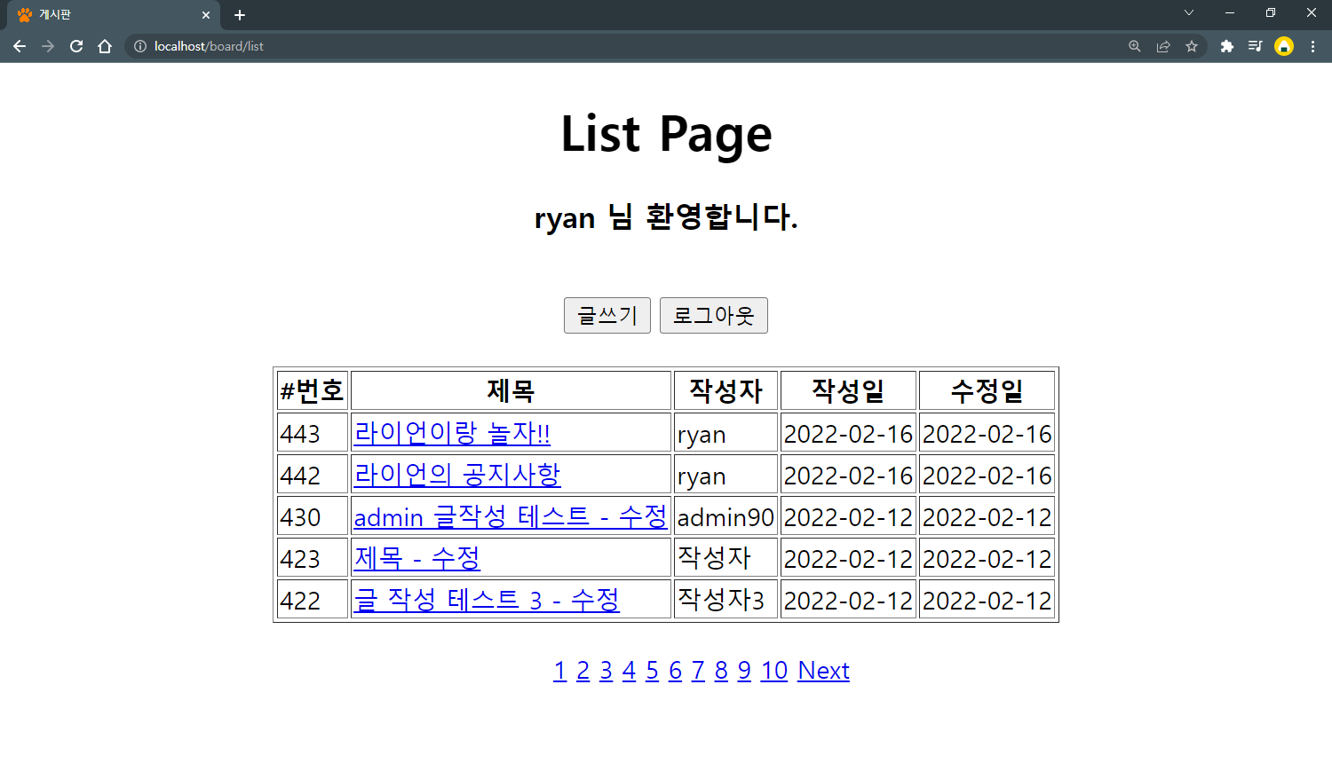Reload the current page
1332x763 pixels.
[76, 46]
